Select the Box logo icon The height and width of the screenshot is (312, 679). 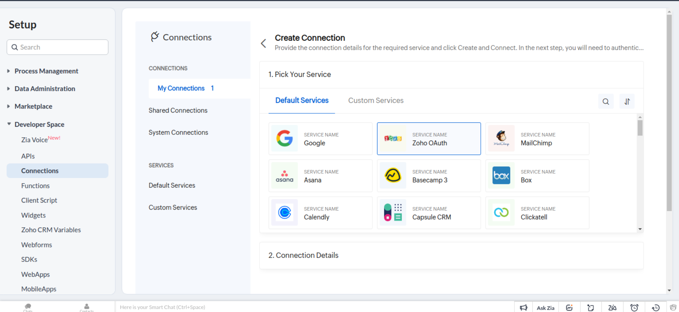(x=501, y=175)
